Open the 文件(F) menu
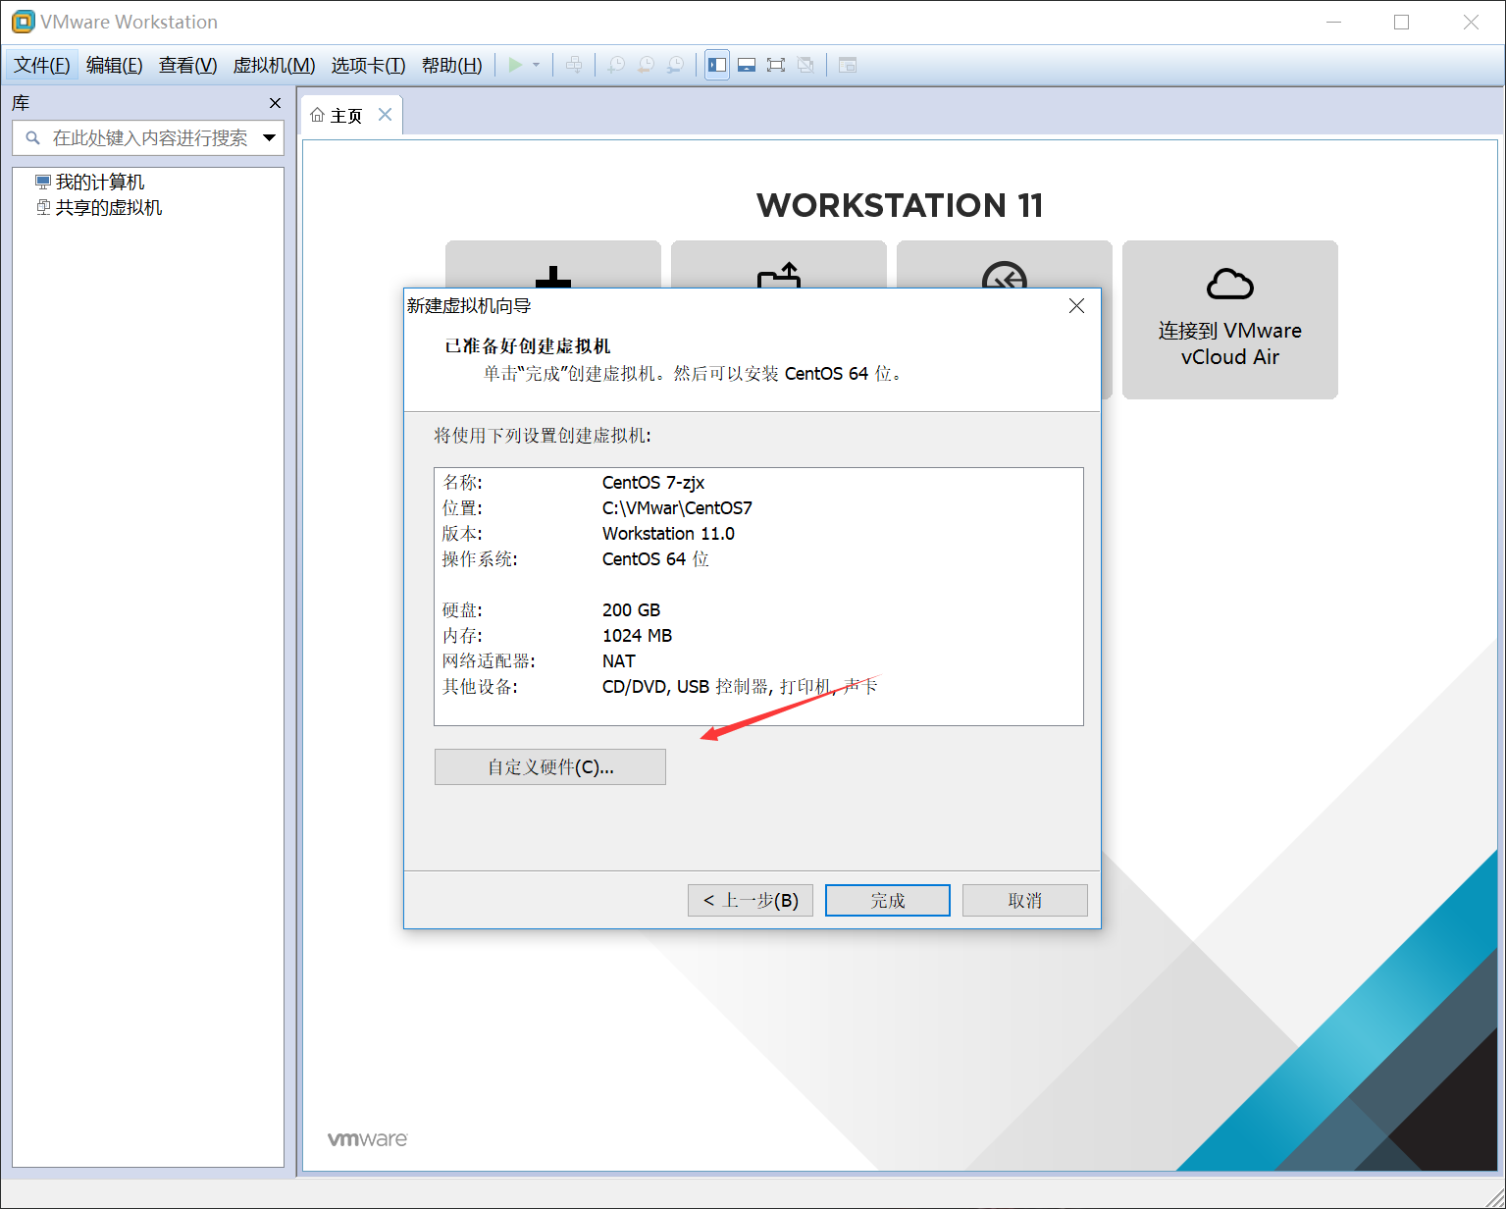Image resolution: width=1506 pixels, height=1209 pixels. (x=42, y=65)
